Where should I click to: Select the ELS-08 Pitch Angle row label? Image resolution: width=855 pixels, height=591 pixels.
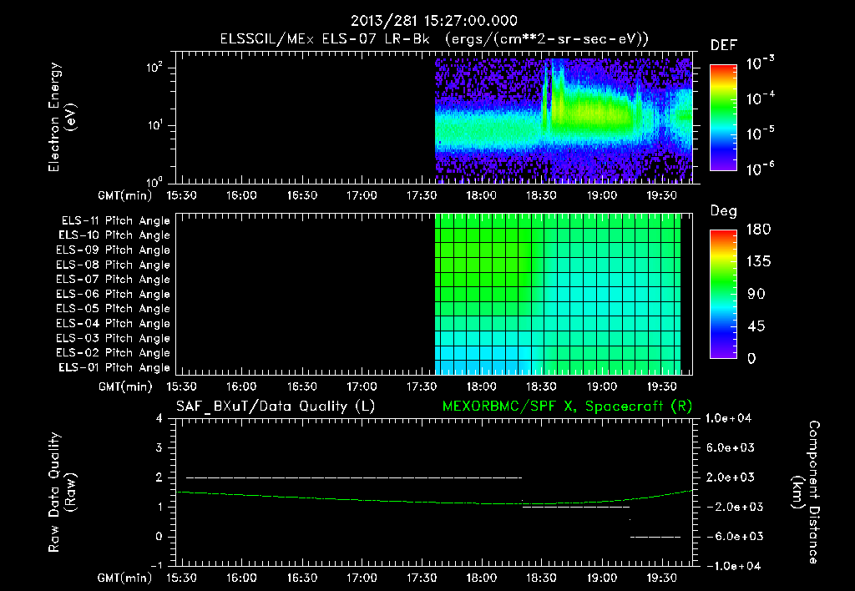pyautogui.click(x=113, y=265)
